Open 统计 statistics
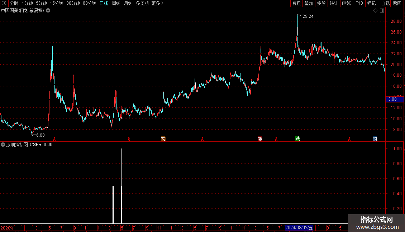The width and height of the screenshot is (405, 232). tap(334, 3)
